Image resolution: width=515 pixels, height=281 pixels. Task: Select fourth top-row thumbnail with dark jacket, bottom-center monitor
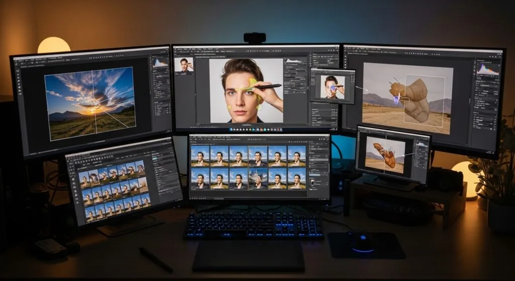(257, 156)
